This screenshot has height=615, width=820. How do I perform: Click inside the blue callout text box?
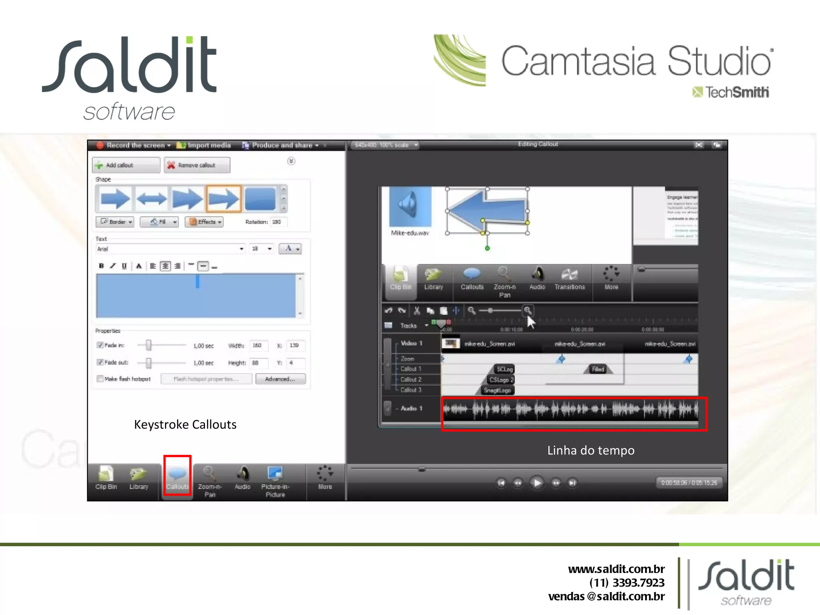196,295
